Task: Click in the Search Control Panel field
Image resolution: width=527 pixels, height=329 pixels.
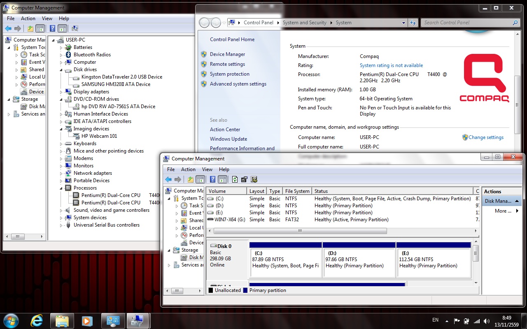Action: click(465, 23)
